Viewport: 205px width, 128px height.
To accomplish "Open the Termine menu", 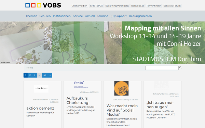I will (102, 16).
